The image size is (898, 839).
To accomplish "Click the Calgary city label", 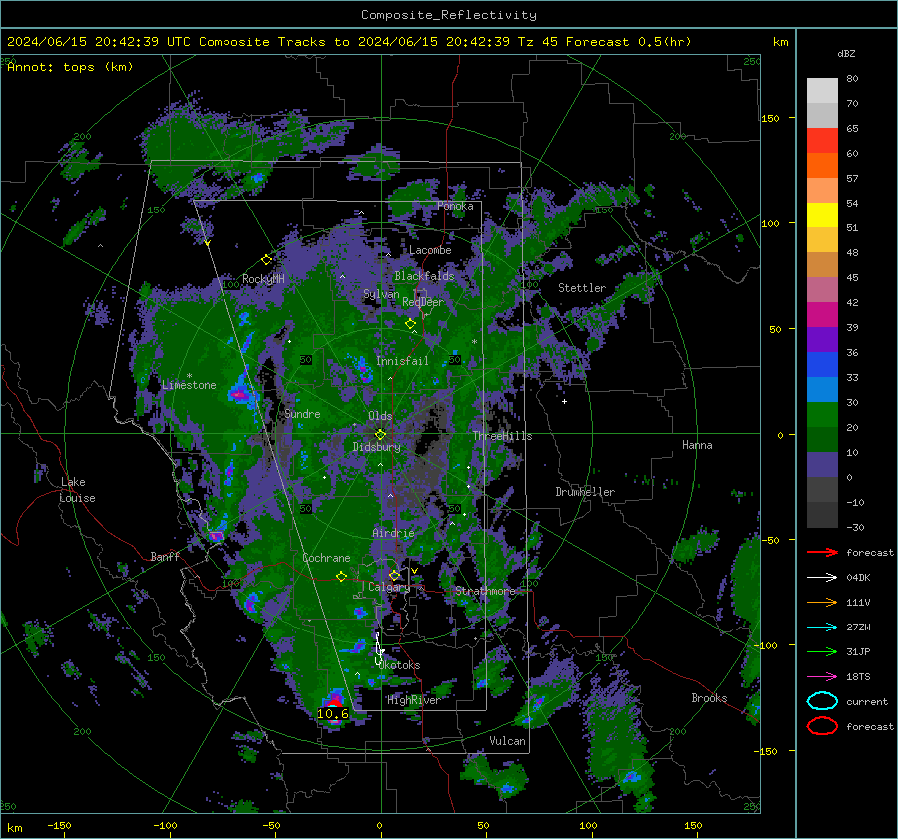I will pos(389,587).
